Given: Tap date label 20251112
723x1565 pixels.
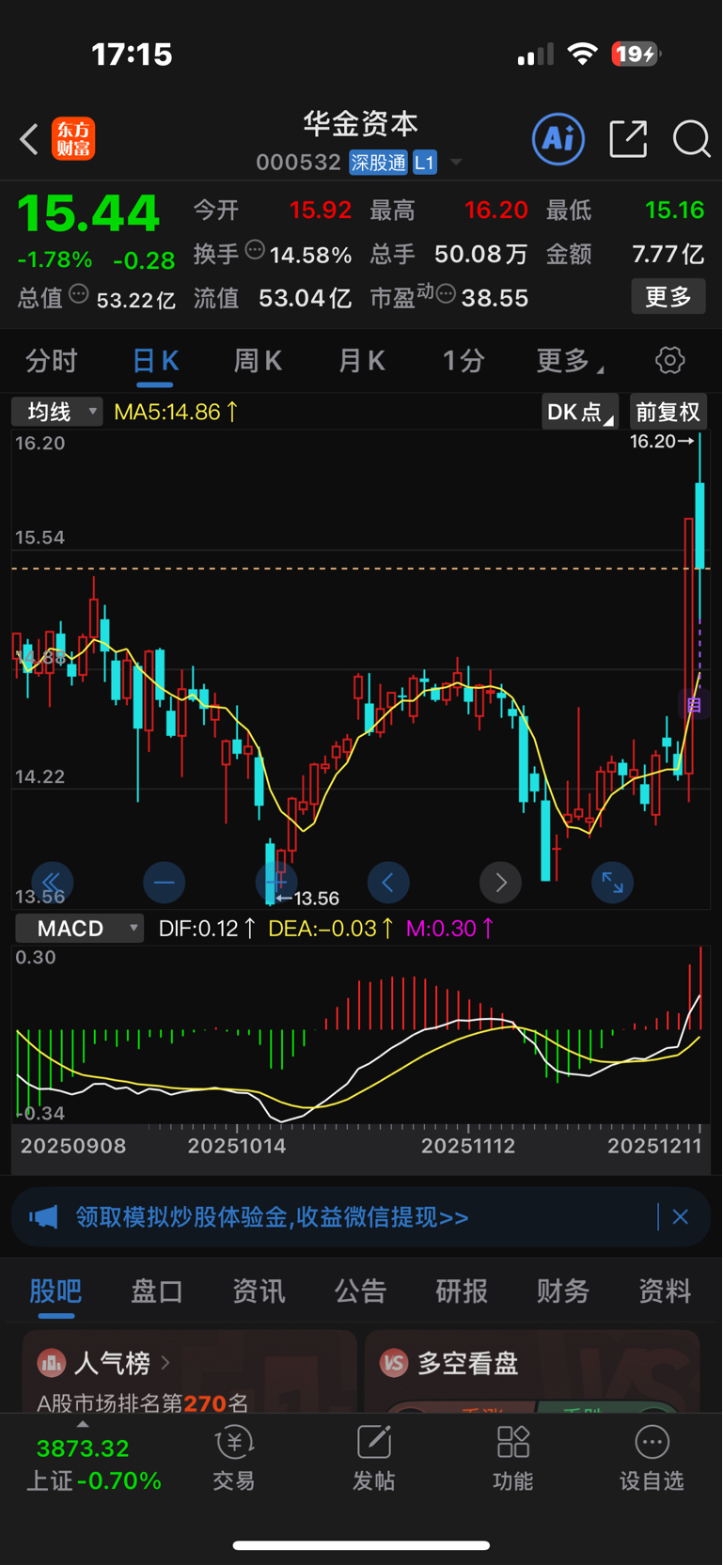Looking at the screenshot, I should (x=468, y=1146).
